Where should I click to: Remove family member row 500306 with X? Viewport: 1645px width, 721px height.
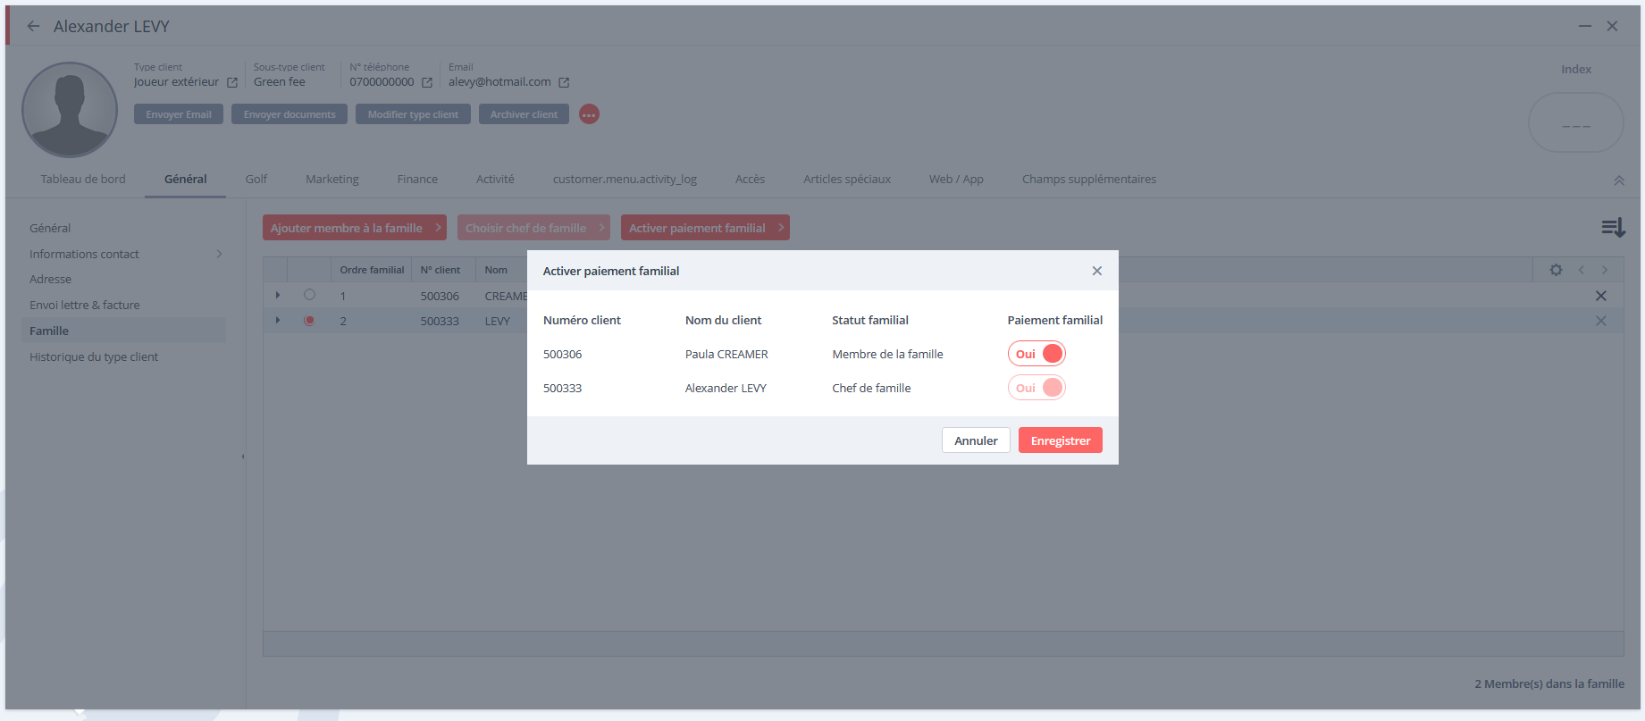tap(1601, 296)
